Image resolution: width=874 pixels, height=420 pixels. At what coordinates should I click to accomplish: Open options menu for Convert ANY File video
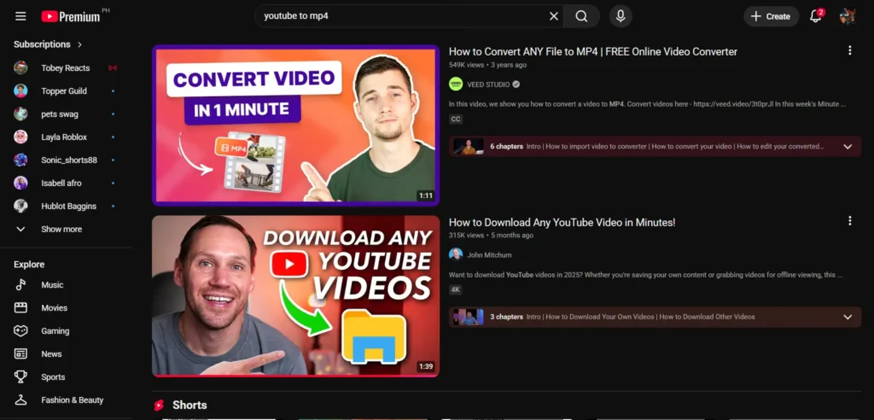point(849,50)
